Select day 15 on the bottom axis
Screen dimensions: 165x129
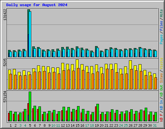[x=77, y=125]
